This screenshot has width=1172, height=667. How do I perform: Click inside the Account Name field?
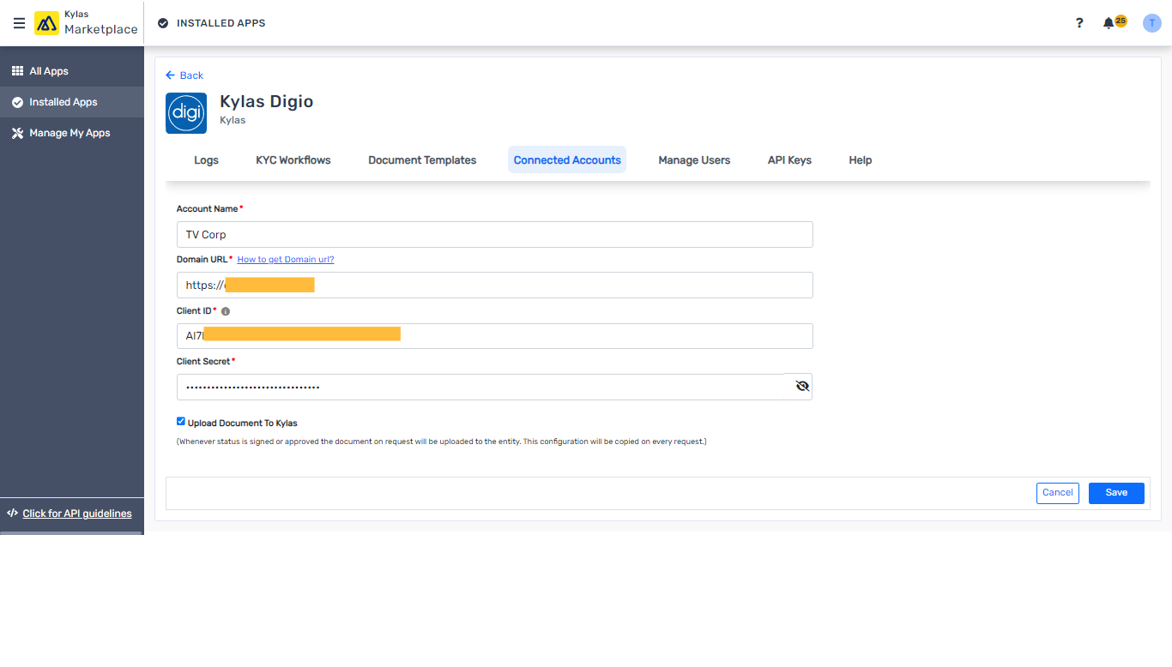pos(494,234)
